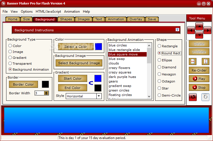Swap gradient colors with the blue arrow icon
Viewport: 213px width, 141px height.
91,83
